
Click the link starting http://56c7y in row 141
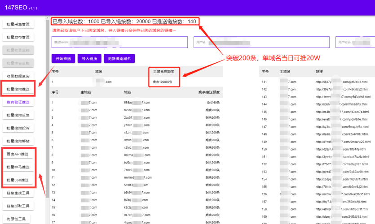coord(341,82)
